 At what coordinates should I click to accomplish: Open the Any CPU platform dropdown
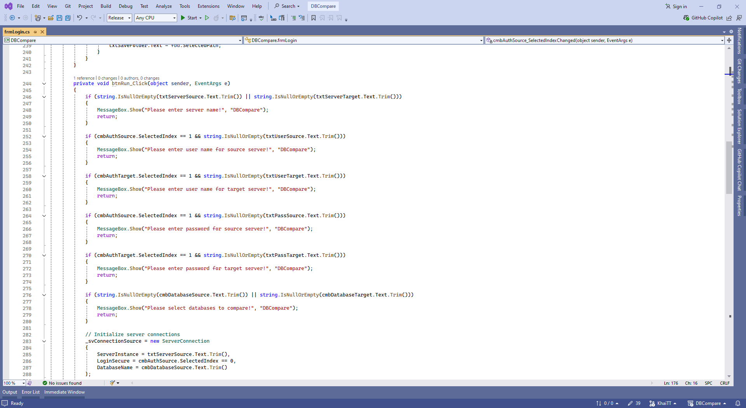pyautogui.click(x=155, y=18)
